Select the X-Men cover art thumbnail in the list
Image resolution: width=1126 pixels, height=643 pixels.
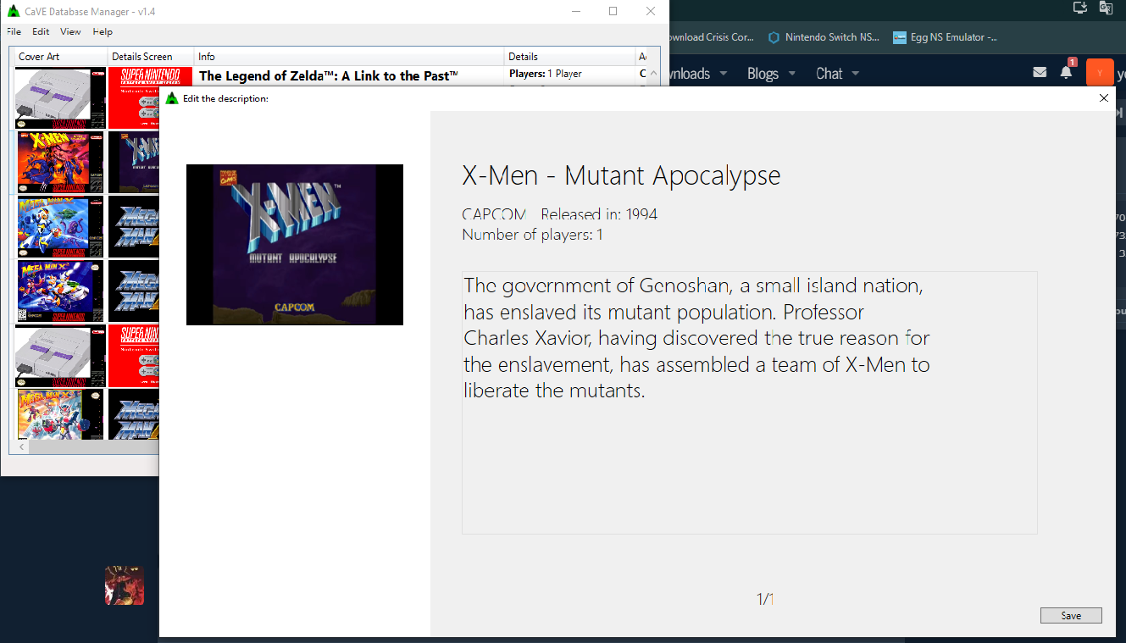(61, 162)
